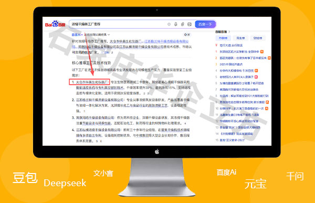Viewport: 315px width, 203px height.
Task: Click list item 2 江苏格兰特干燥浓缩设备有限公司
Action: (100, 100)
